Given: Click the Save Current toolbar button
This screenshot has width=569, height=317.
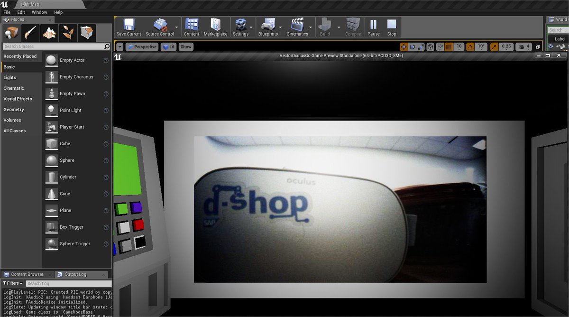Looking at the screenshot, I should (128, 28).
